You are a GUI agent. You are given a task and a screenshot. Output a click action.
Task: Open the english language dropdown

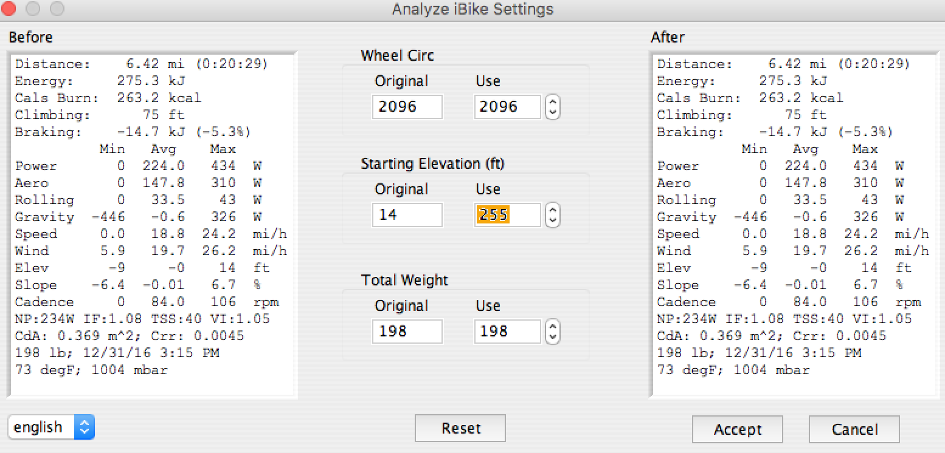(51, 427)
